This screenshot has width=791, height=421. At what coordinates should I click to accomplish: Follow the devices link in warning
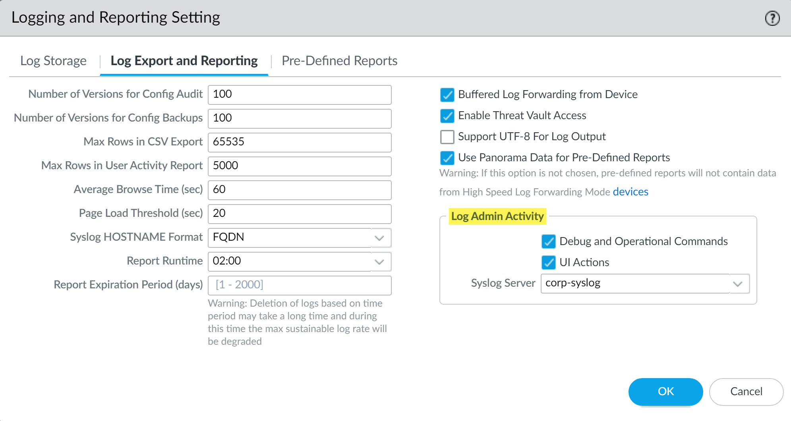pos(630,192)
